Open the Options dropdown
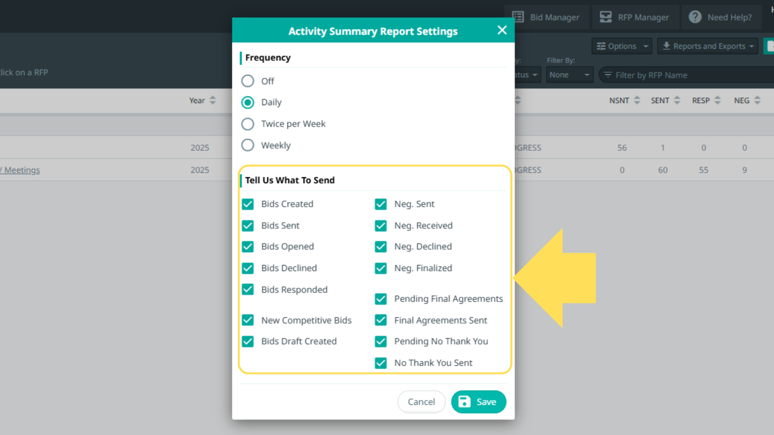Image resolution: width=774 pixels, height=435 pixels. pos(622,46)
